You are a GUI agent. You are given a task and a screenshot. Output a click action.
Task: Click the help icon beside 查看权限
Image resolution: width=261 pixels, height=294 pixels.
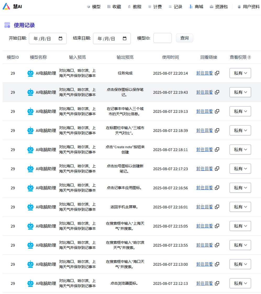249,57
